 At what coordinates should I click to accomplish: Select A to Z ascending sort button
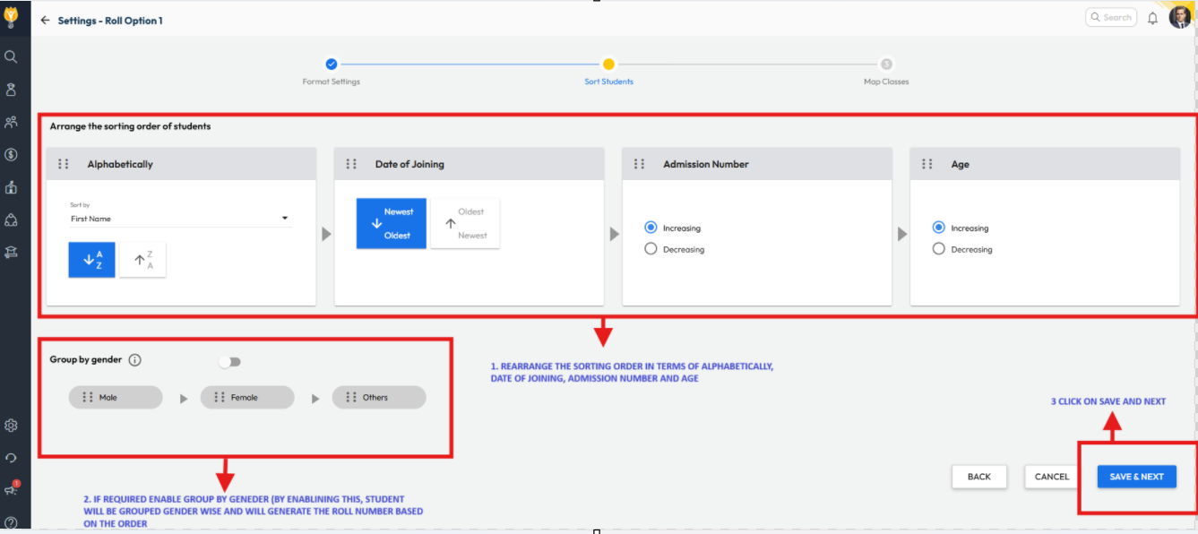[92, 260]
